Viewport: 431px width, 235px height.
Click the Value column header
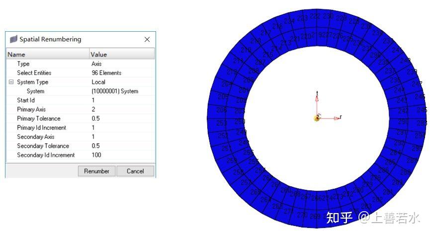122,54
